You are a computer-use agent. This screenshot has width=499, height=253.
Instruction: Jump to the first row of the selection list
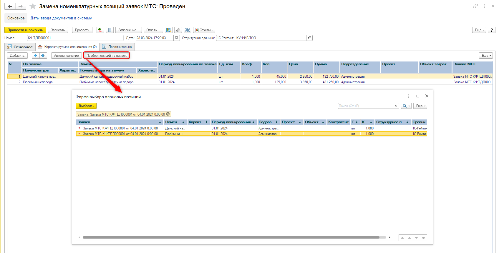point(402,238)
